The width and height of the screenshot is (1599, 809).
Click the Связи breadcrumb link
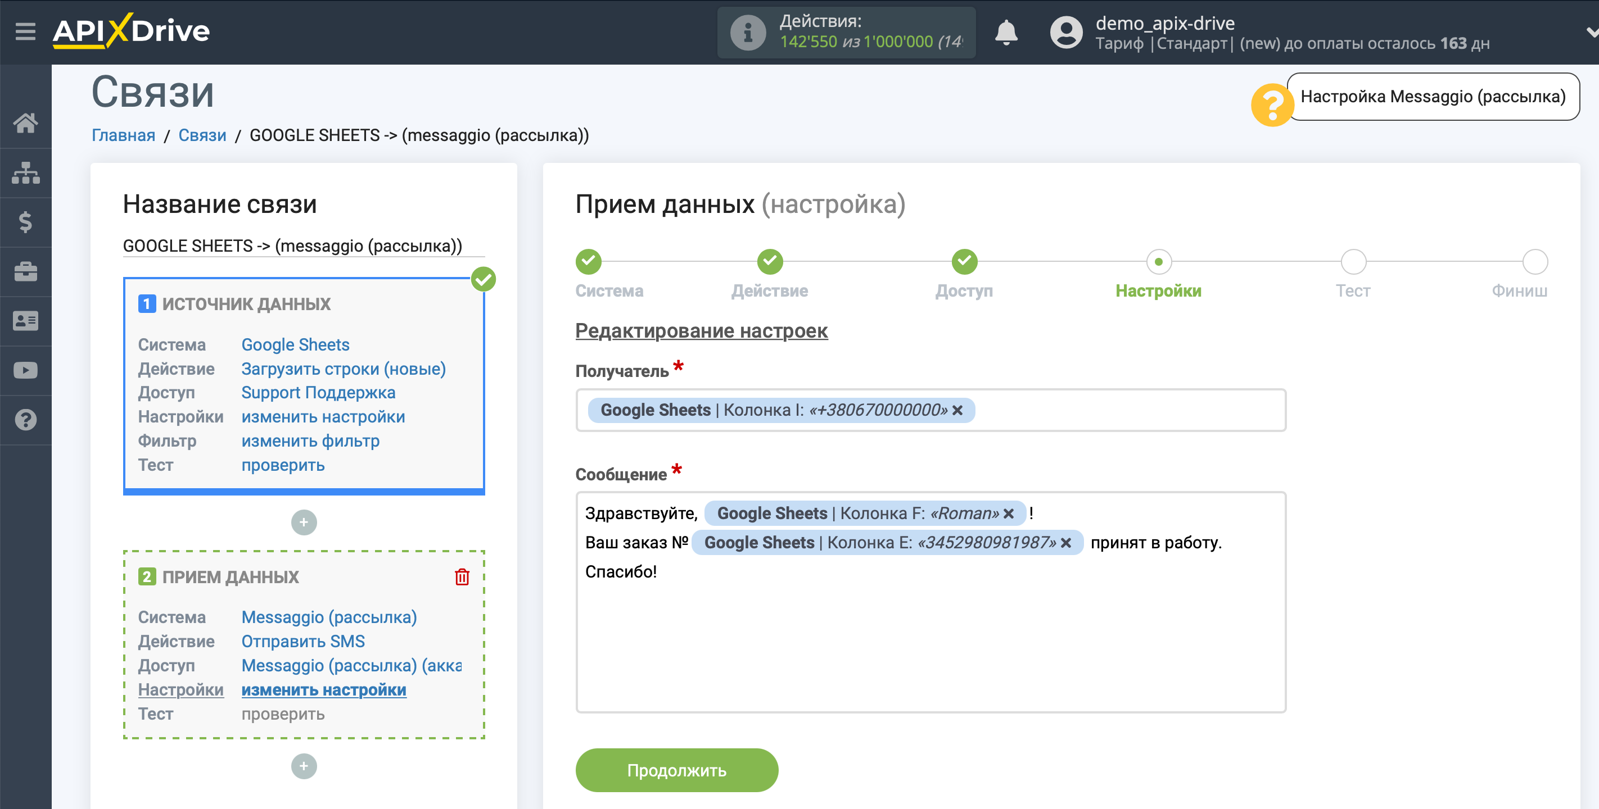[202, 135]
